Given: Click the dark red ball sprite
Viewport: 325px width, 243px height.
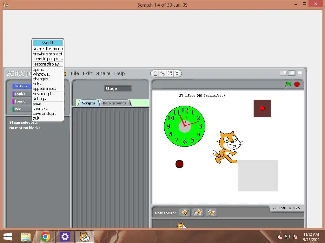Looking at the screenshot, I should [179, 164].
